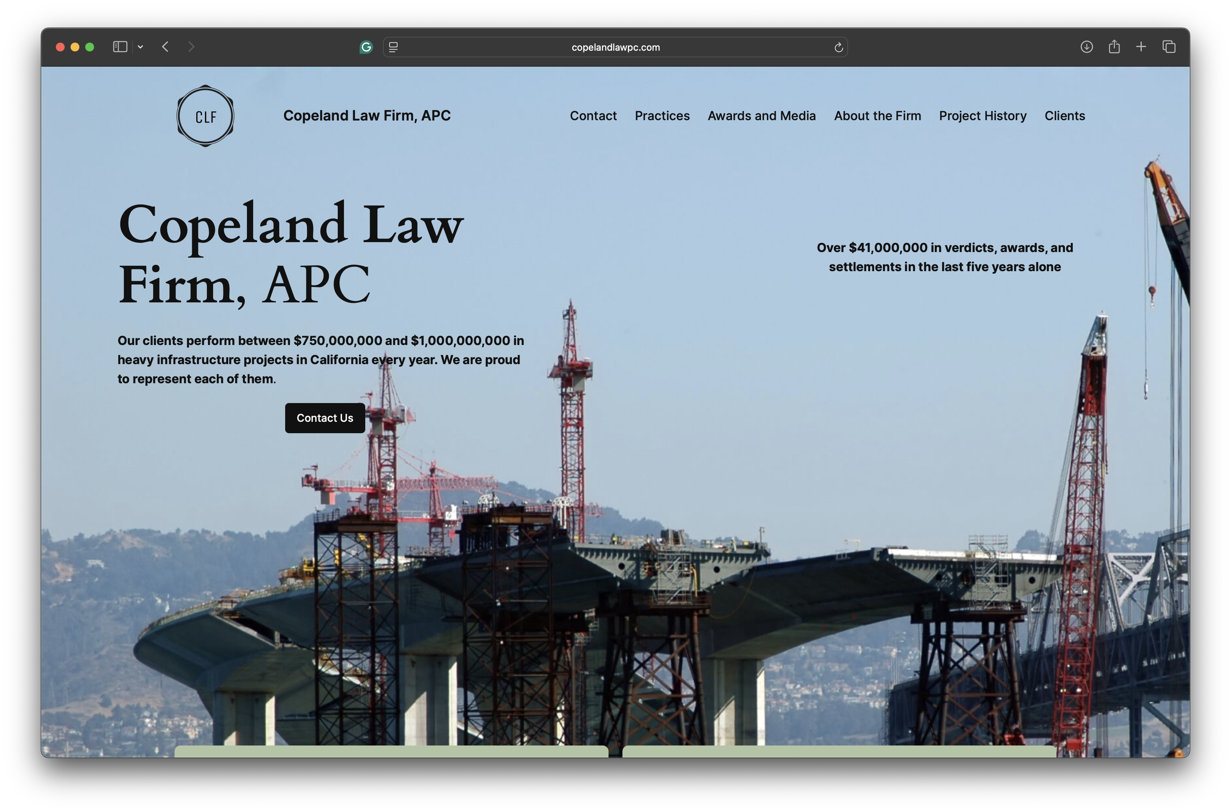Go forward using the forward arrow
Image resolution: width=1231 pixels, height=812 pixels.
191,47
